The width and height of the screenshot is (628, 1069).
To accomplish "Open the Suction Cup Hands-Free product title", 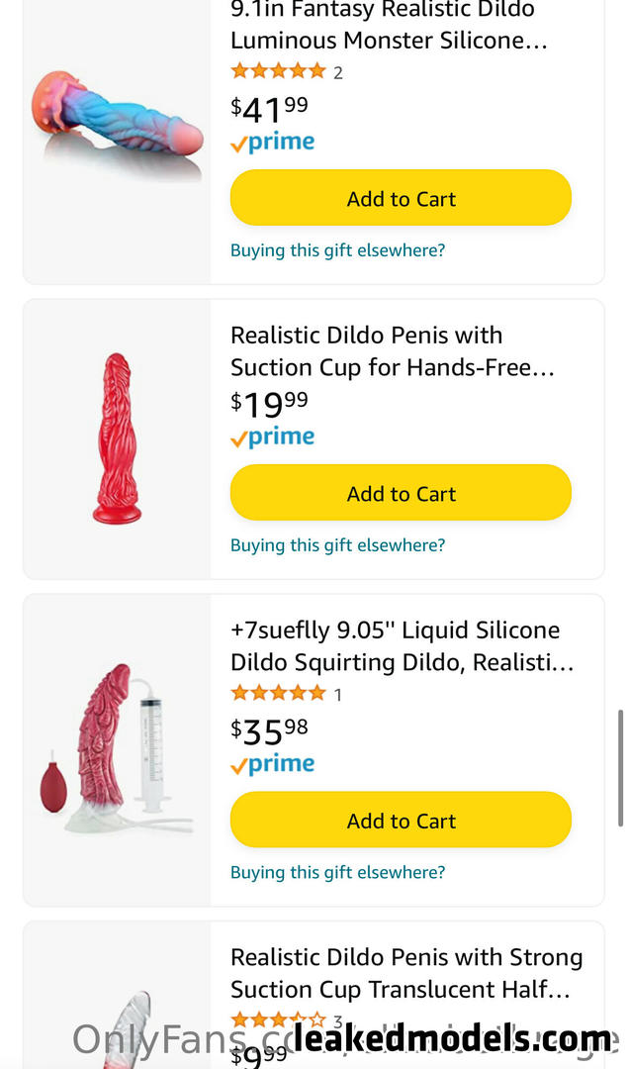I will [393, 351].
